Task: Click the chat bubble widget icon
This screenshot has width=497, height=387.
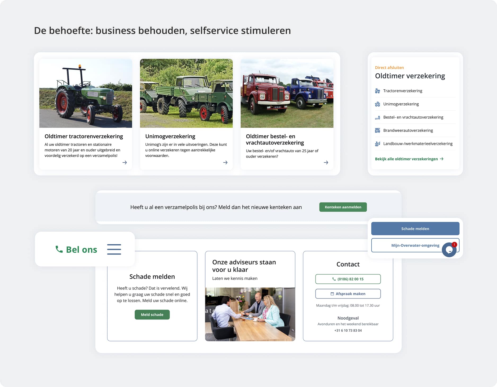Action: (449, 250)
